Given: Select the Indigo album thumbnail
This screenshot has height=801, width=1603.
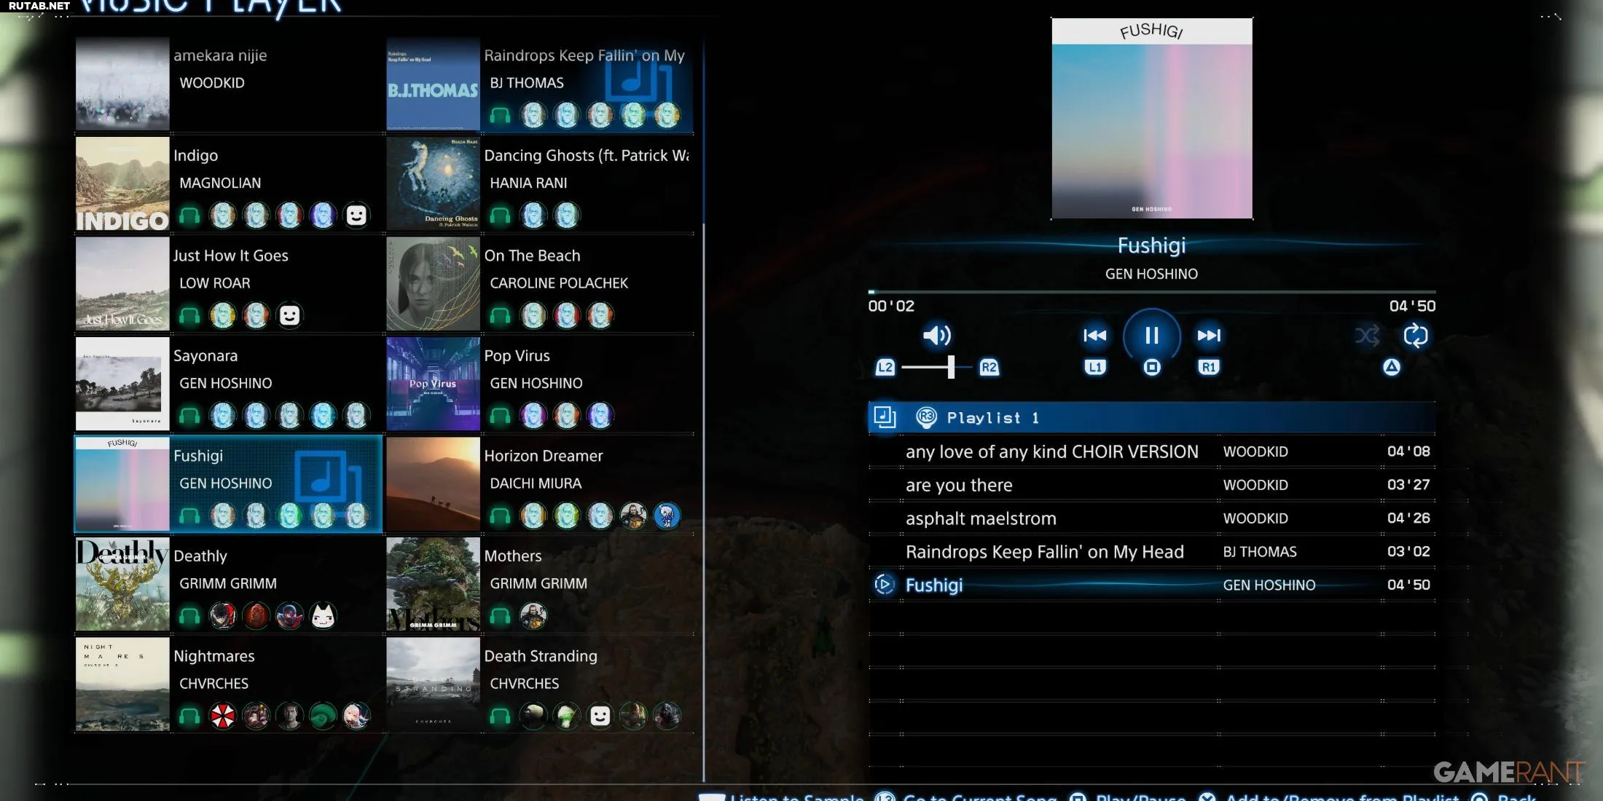Looking at the screenshot, I should (x=122, y=184).
